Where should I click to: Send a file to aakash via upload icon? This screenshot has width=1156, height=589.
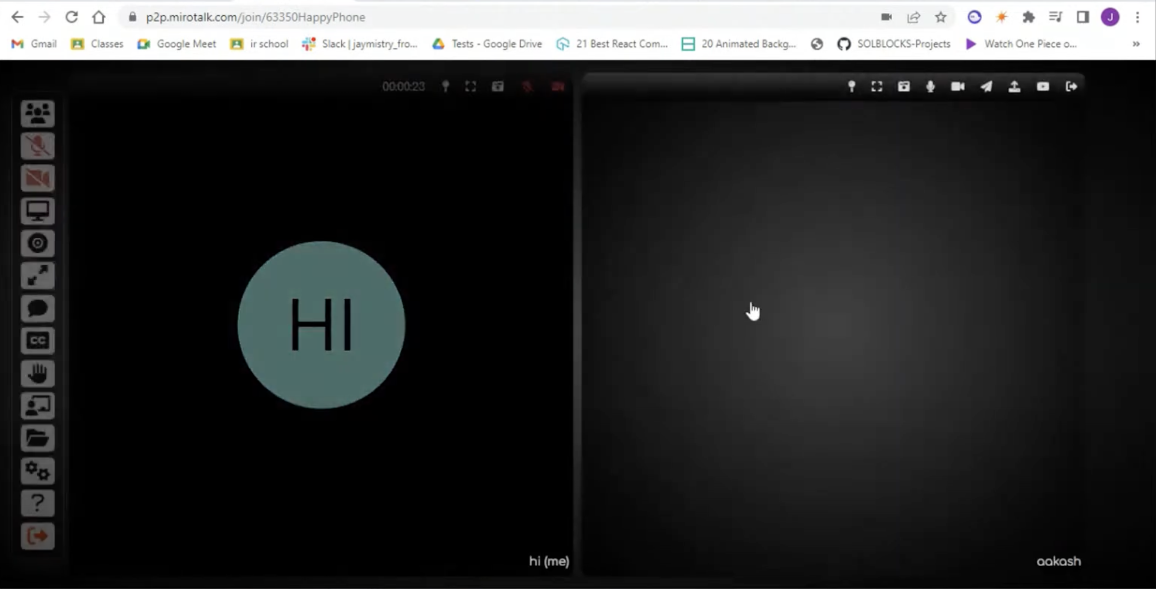click(1014, 87)
